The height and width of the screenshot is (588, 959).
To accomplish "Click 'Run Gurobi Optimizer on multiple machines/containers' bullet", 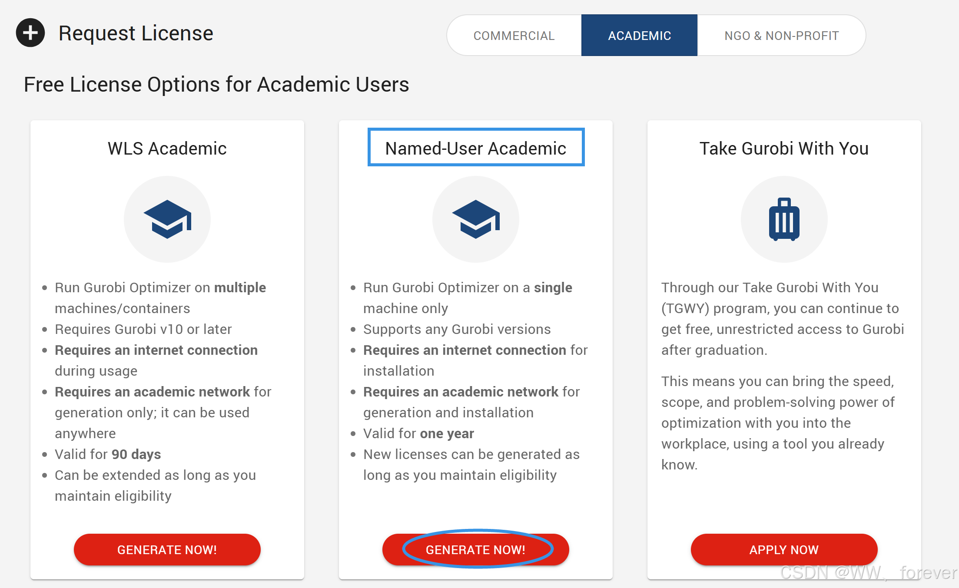I will (160, 298).
